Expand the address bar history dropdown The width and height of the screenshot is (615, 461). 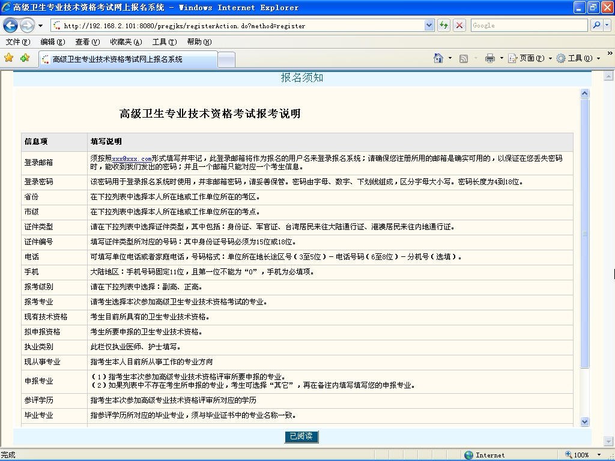point(429,26)
